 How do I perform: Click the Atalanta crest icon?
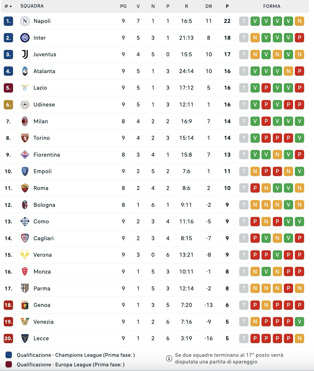point(25,71)
